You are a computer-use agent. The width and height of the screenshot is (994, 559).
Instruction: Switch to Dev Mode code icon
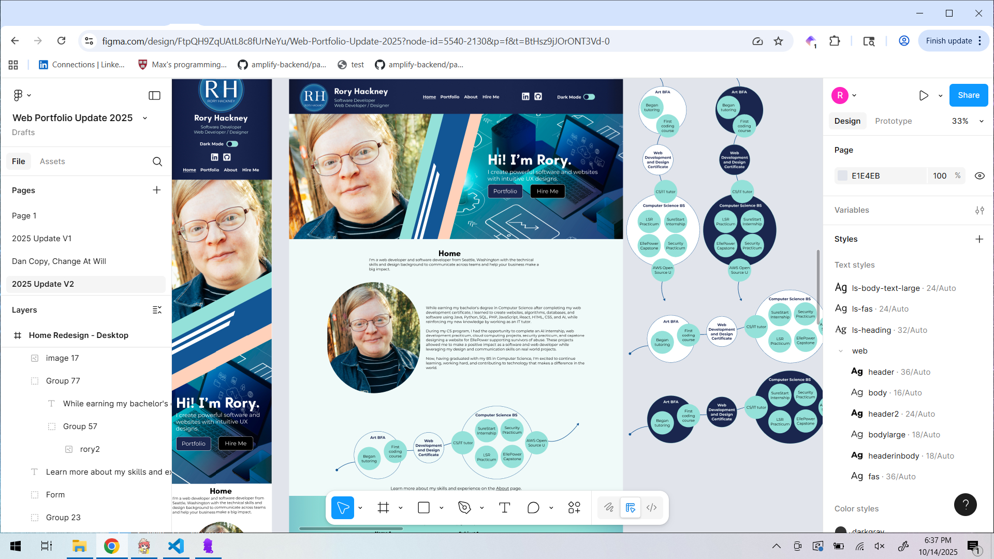(x=652, y=508)
